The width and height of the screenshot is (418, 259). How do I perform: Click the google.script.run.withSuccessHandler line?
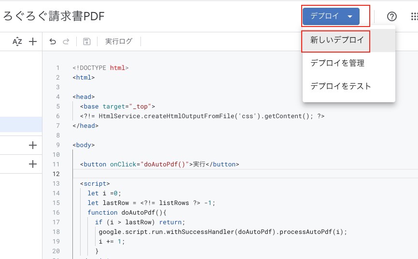coord(223,232)
